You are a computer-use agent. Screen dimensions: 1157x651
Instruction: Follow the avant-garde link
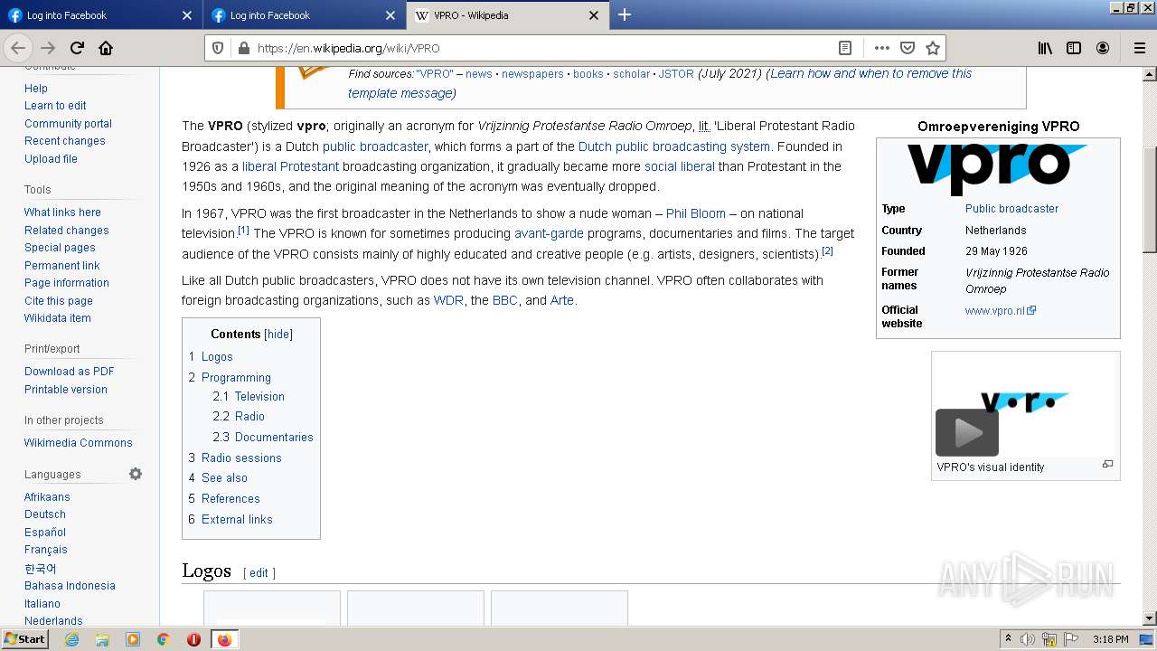tap(549, 233)
